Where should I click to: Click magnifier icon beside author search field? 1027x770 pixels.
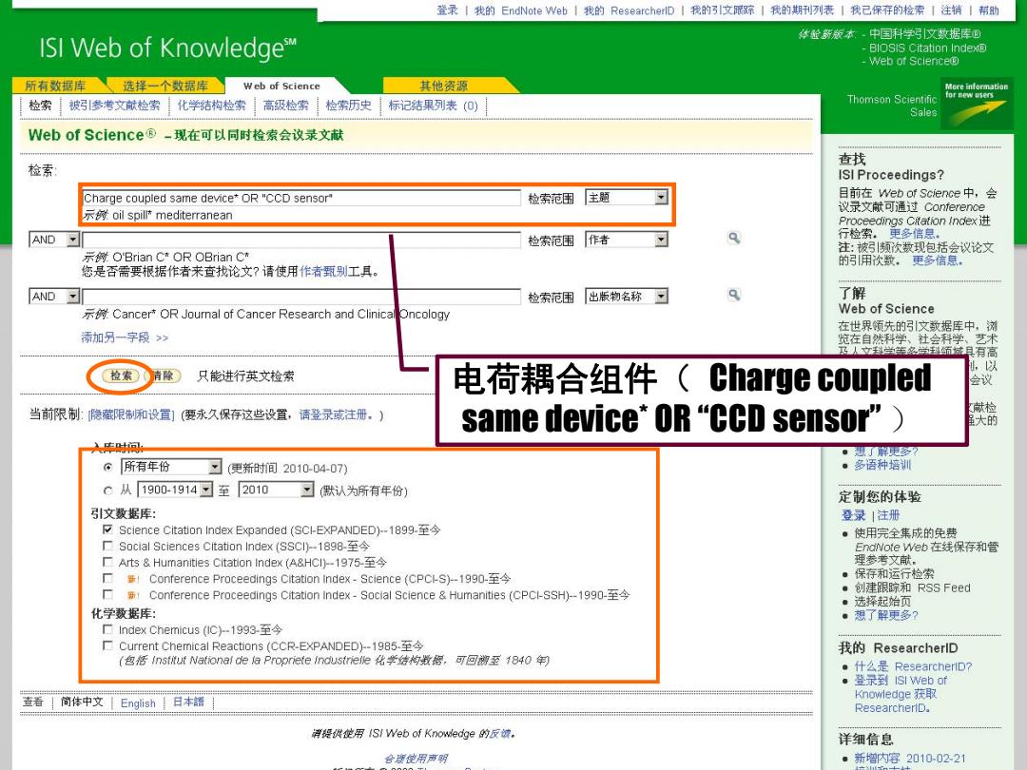pyautogui.click(x=734, y=239)
